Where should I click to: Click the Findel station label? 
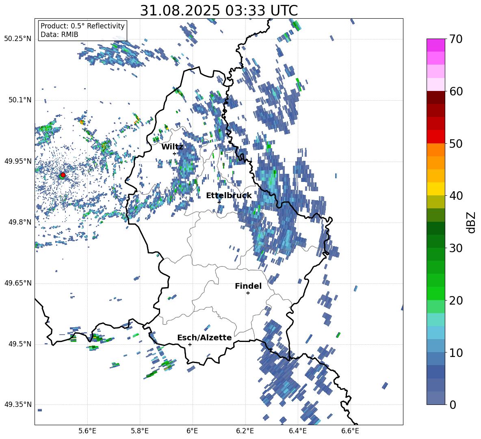point(248,286)
